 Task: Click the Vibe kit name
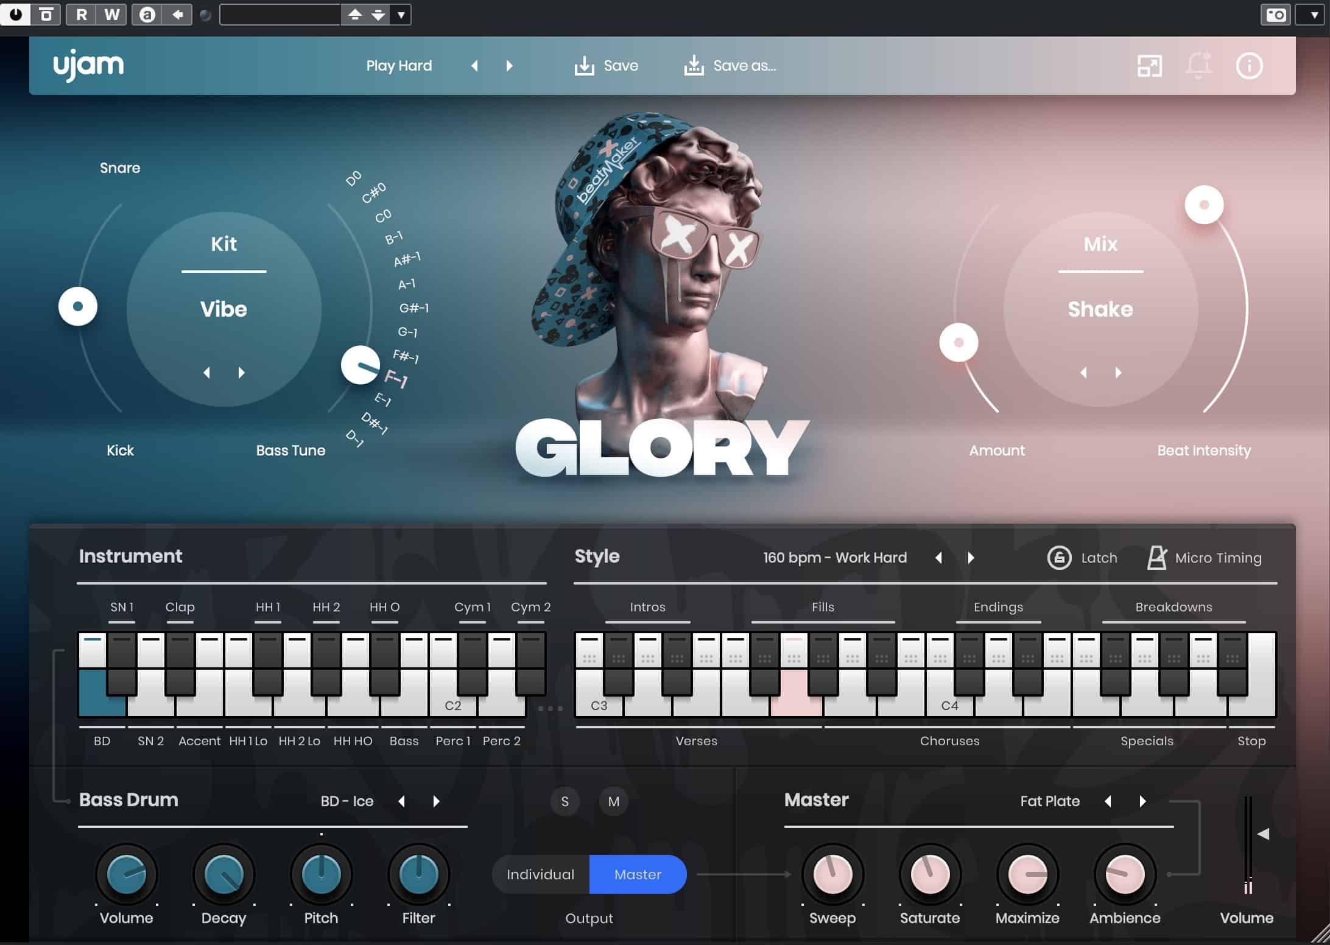pyautogui.click(x=223, y=309)
